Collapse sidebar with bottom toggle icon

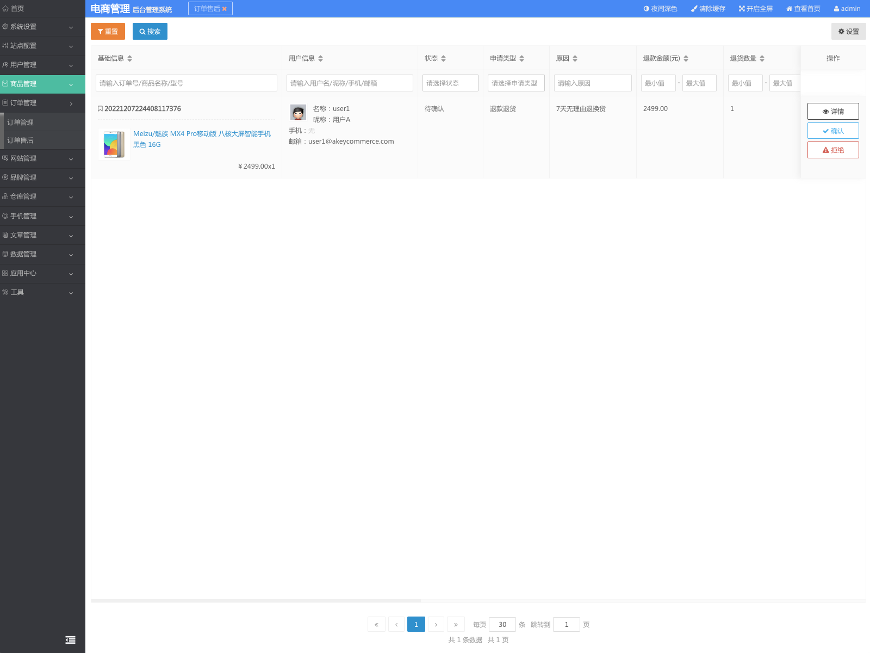[x=70, y=640]
